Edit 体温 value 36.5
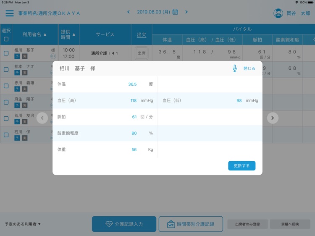 132,84
